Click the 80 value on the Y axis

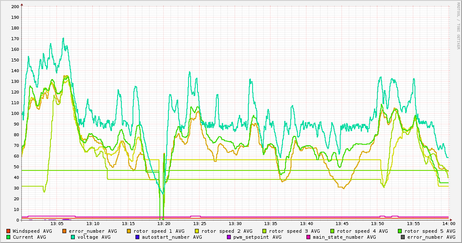16,135
